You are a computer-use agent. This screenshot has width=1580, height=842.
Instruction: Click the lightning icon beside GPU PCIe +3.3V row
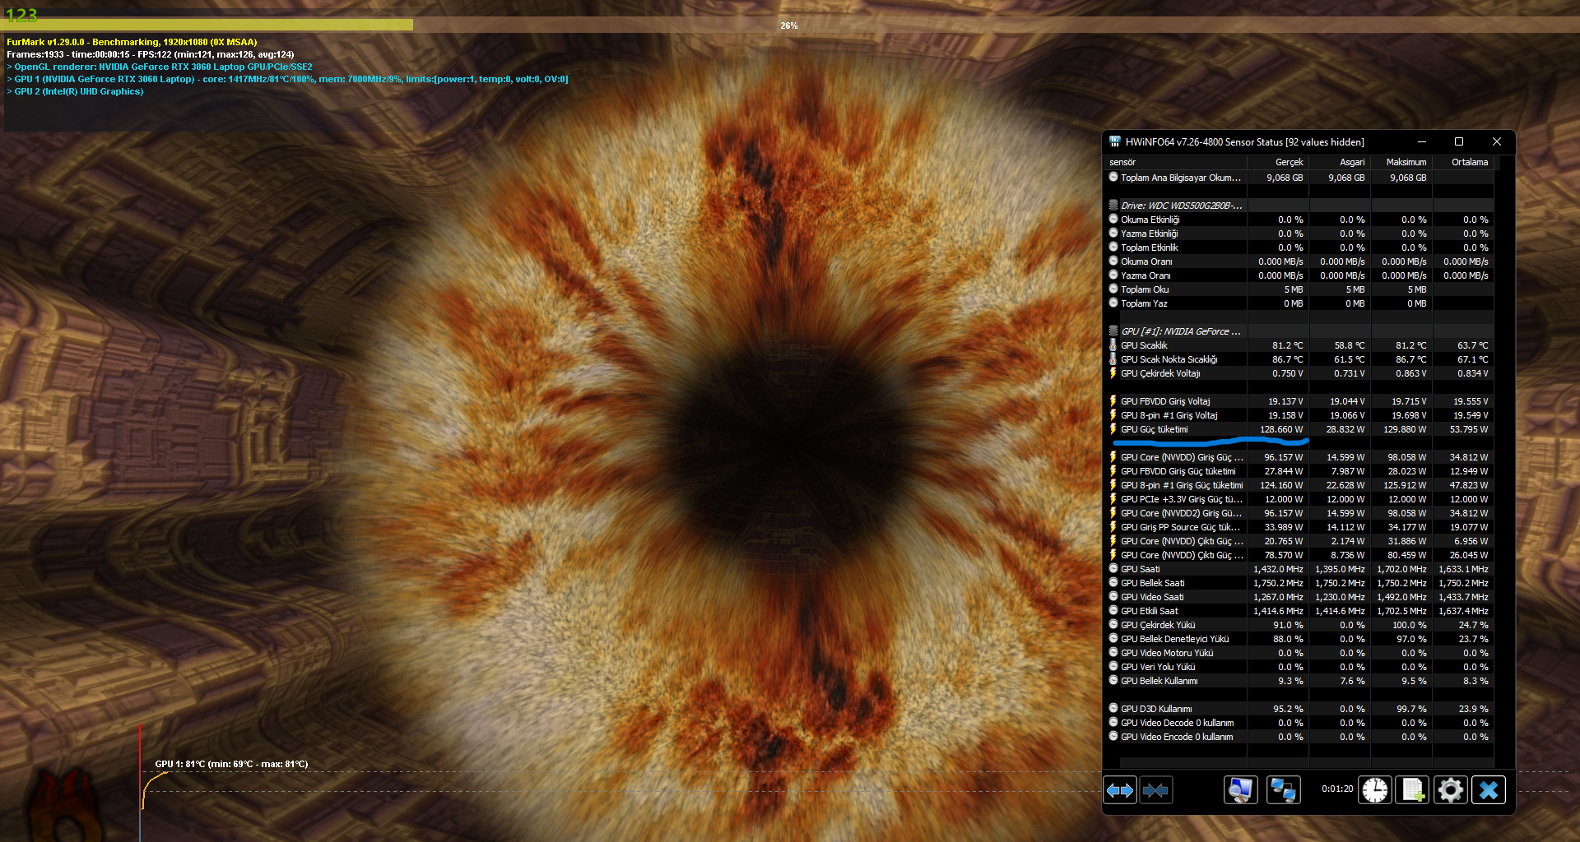pos(1113,499)
